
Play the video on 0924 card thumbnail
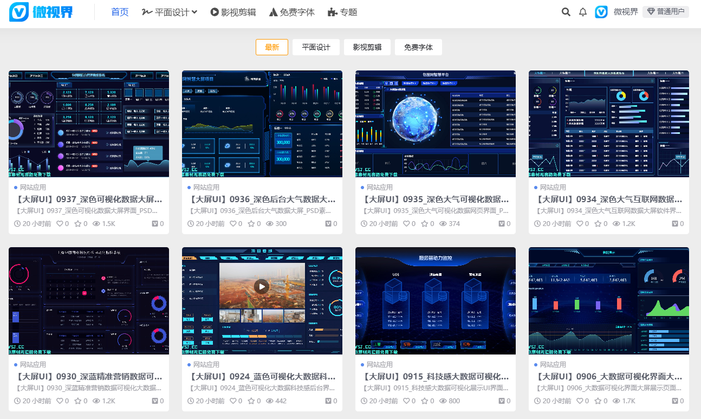click(262, 286)
